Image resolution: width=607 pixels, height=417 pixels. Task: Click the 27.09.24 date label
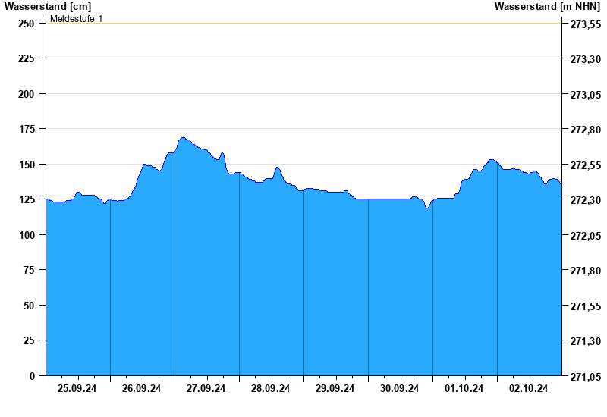(x=206, y=389)
